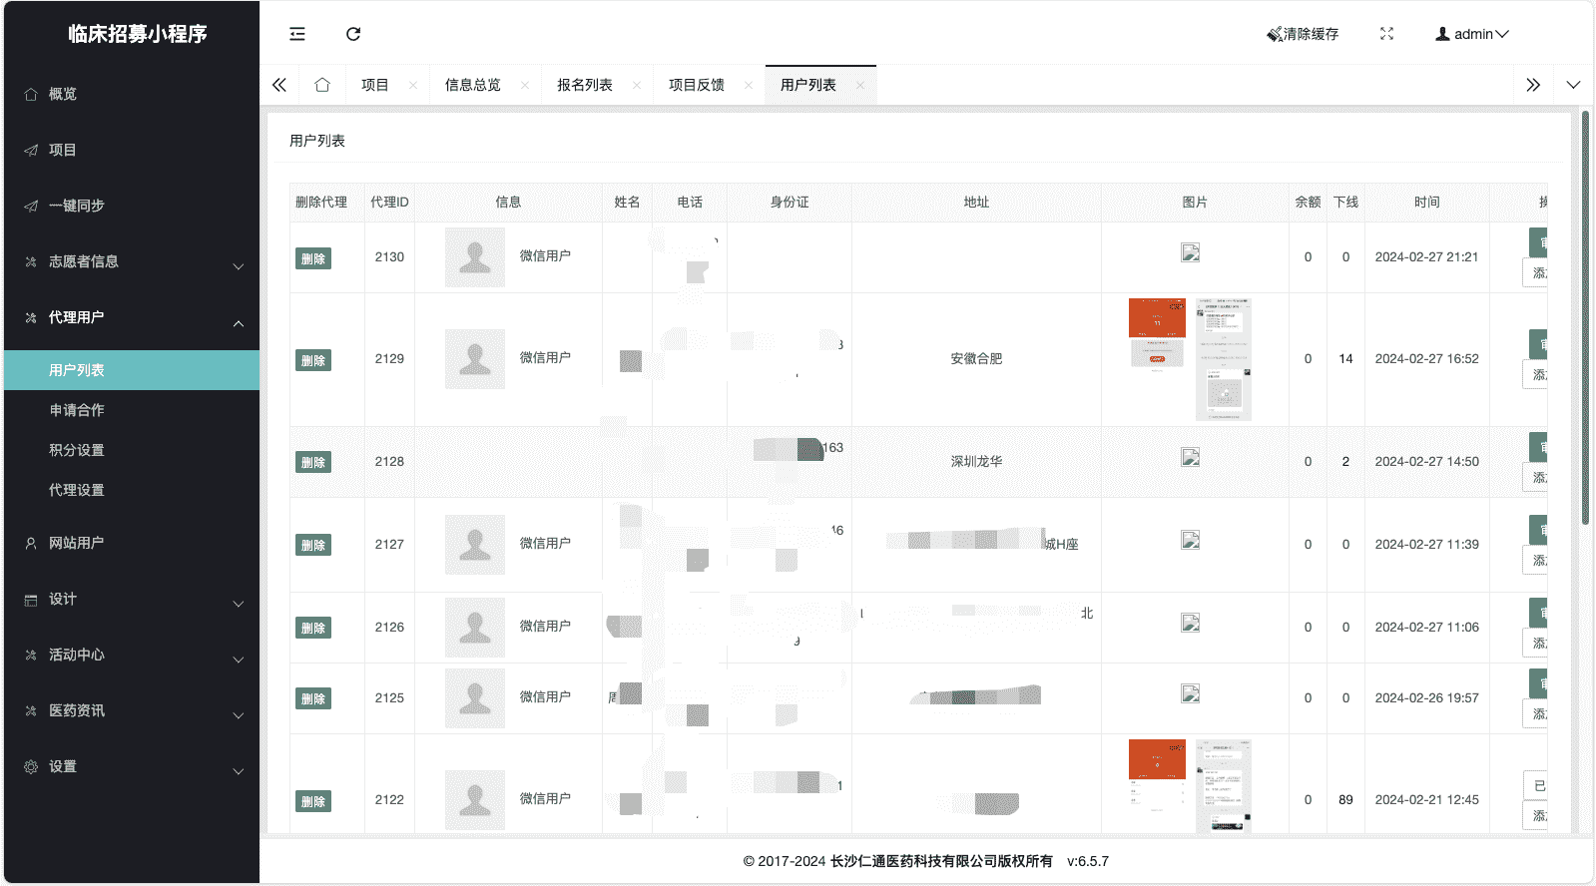Open the red screenshot thumbnail for agent 2129

point(1157,318)
